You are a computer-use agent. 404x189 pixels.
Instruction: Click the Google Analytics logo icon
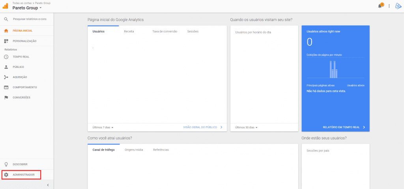point(6,6)
